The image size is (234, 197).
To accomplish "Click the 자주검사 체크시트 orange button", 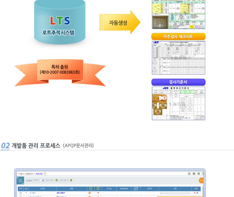I will [x=178, y=37].
